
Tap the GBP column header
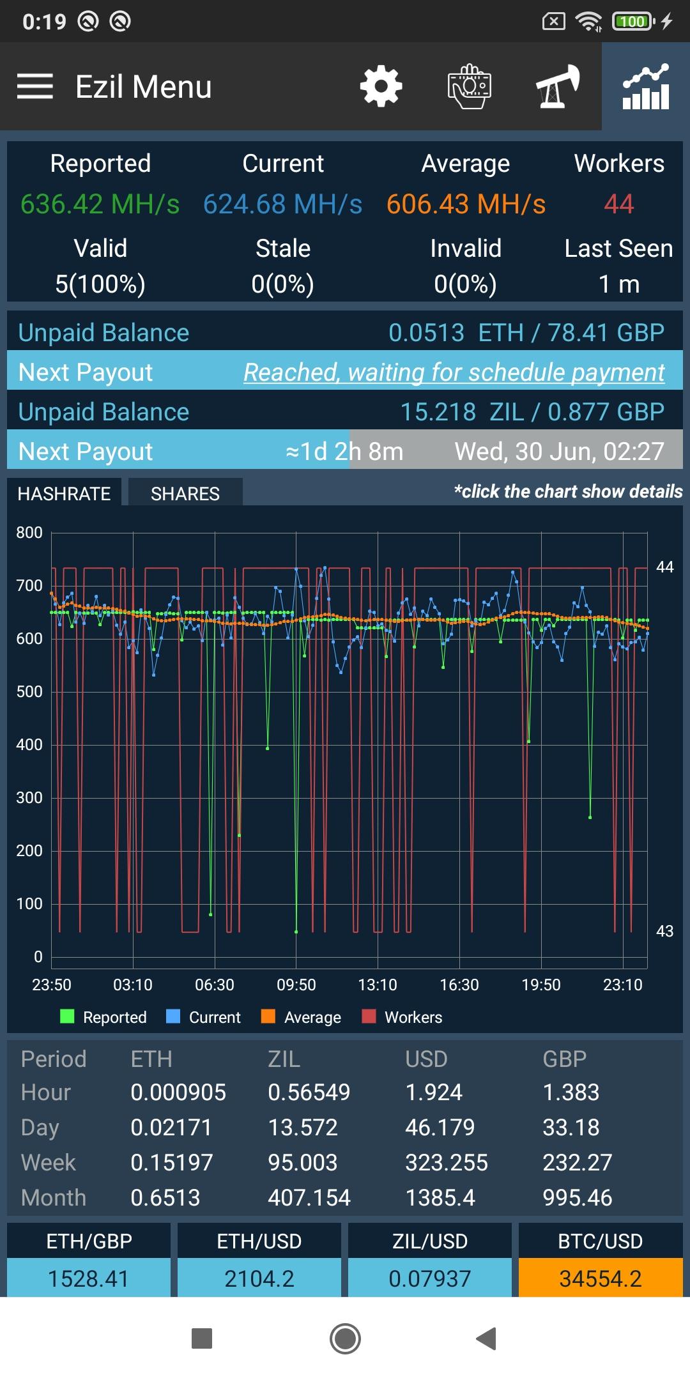click(565, 1059)
